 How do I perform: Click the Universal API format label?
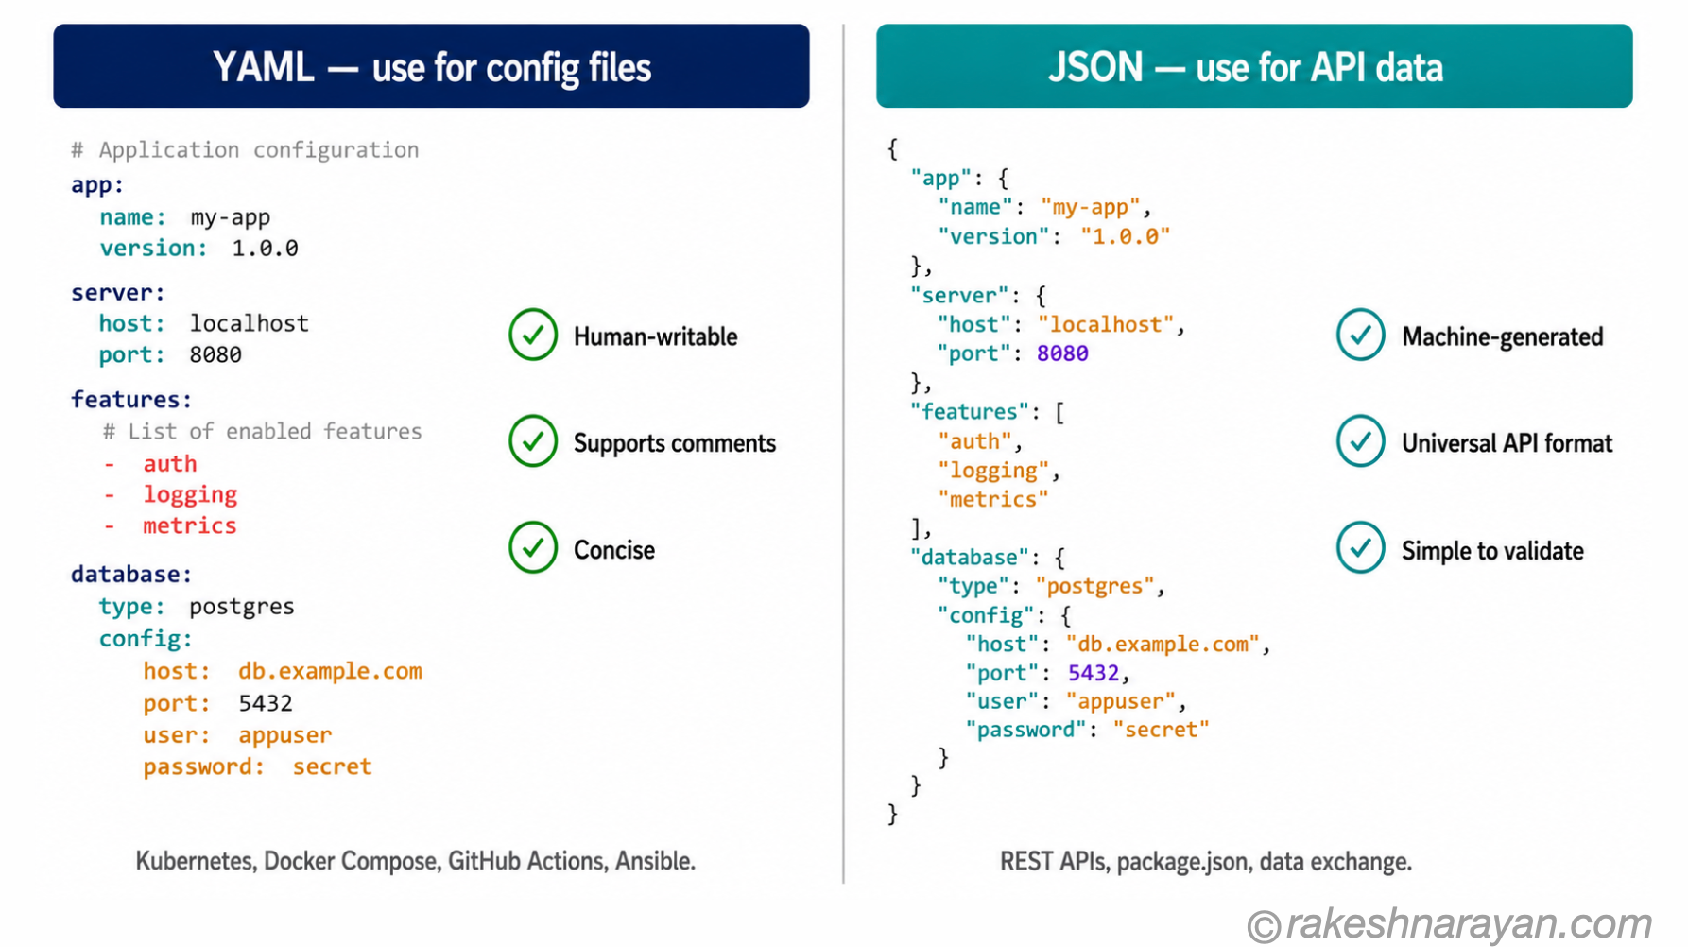tap(1507, 443)
